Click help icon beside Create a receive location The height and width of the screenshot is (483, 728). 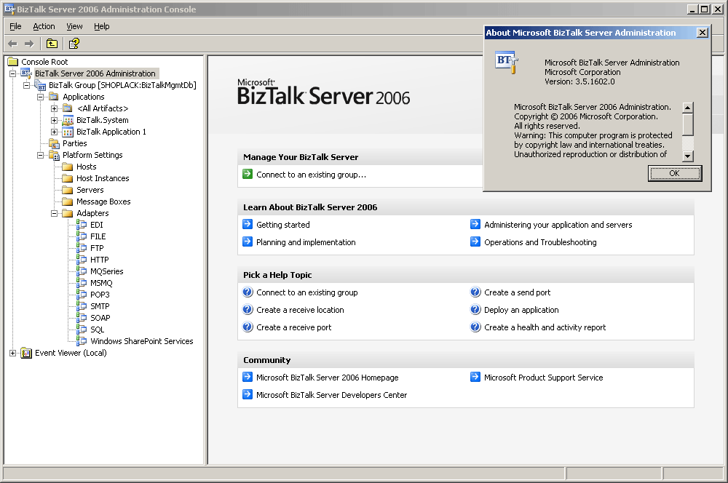click(x=248, y=309)
